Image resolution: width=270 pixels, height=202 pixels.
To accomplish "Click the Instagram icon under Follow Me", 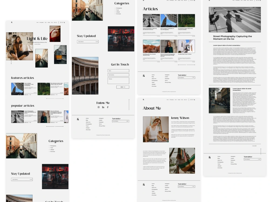I will tap(99, 107).
